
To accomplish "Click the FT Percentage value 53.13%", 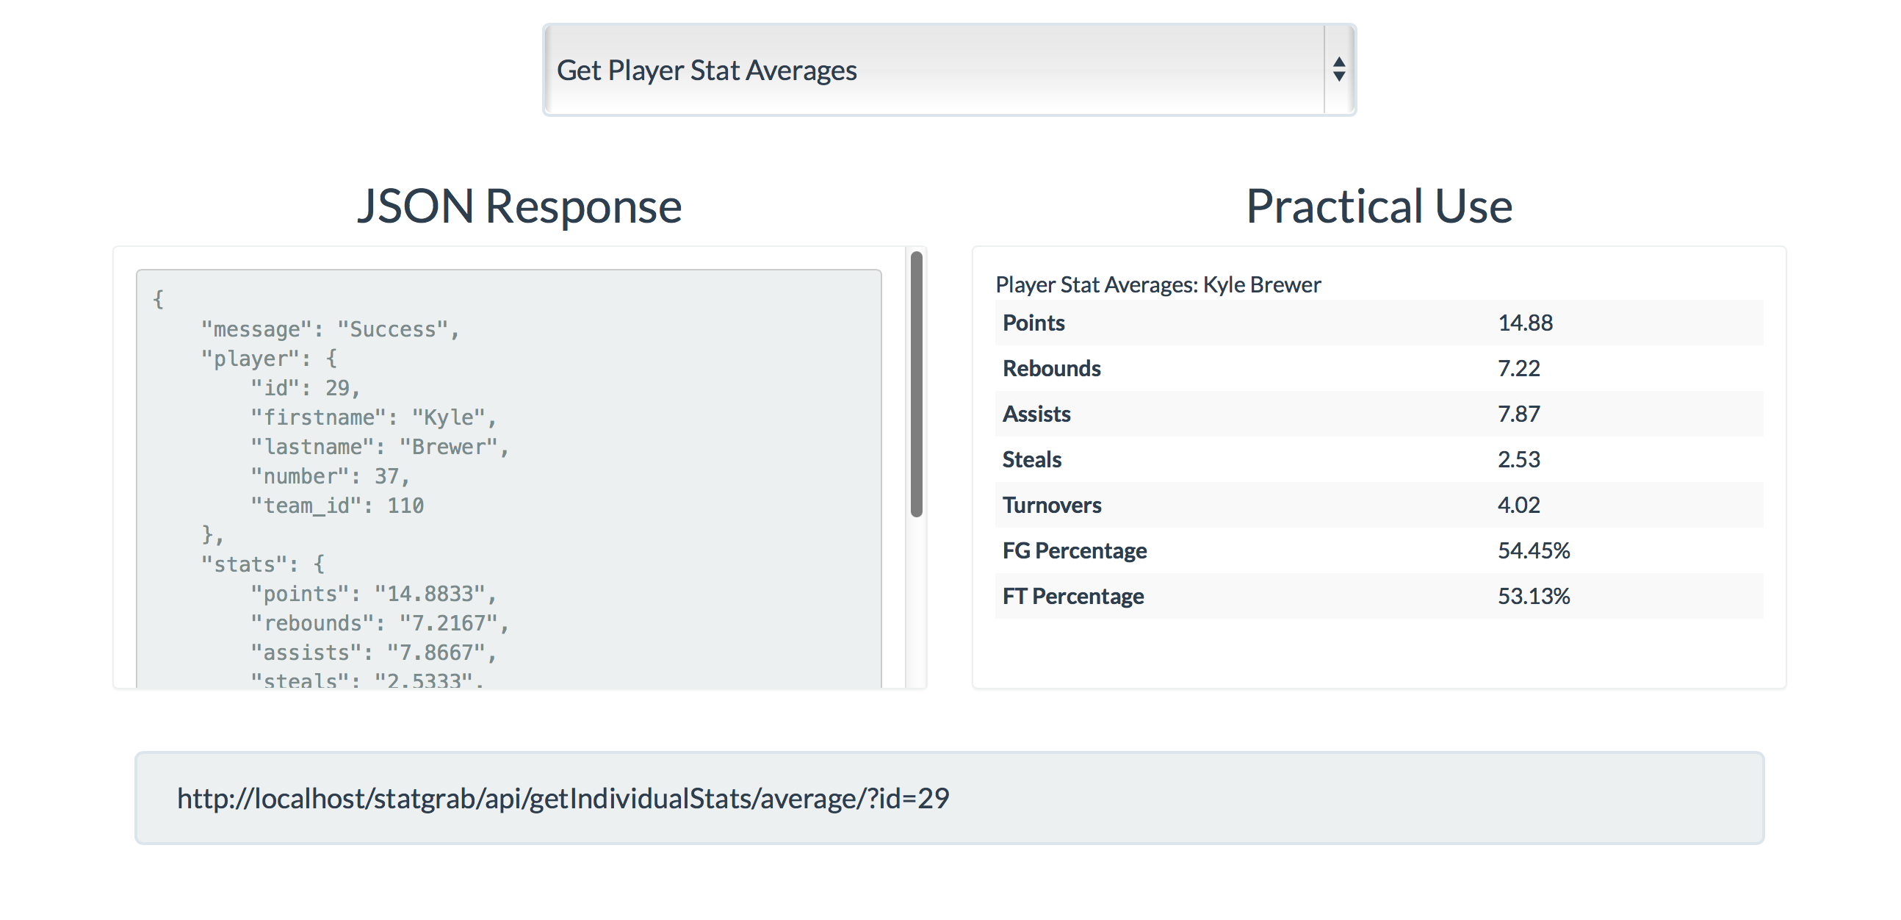I will click(x=1534, y=596).
